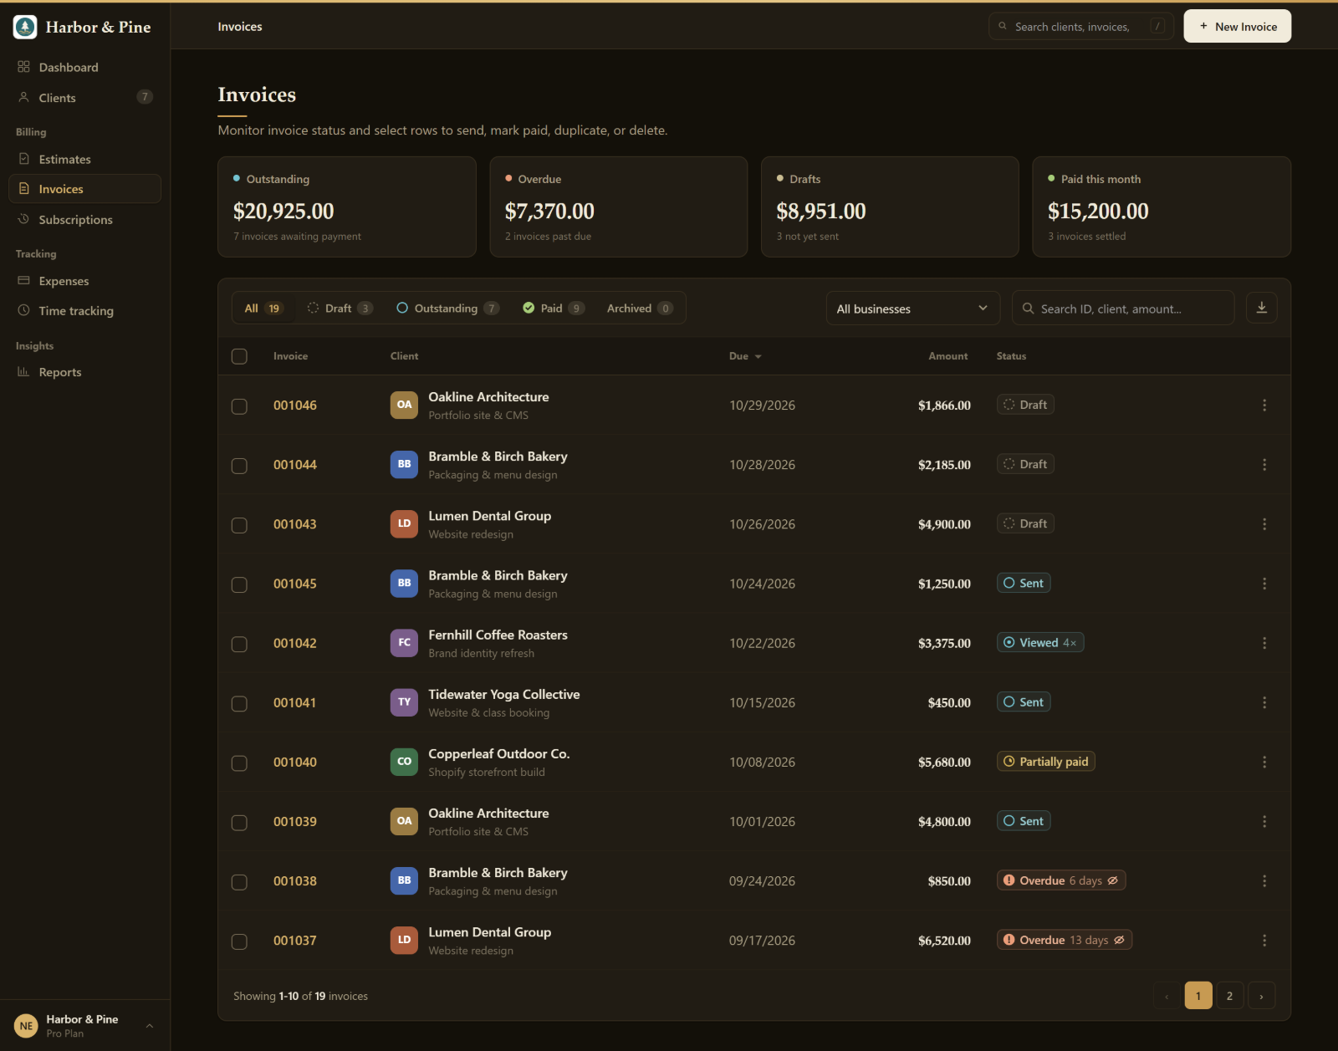
Task: Open invoice 001043 link
Action: pyautogui.click(x=295, y=524)
